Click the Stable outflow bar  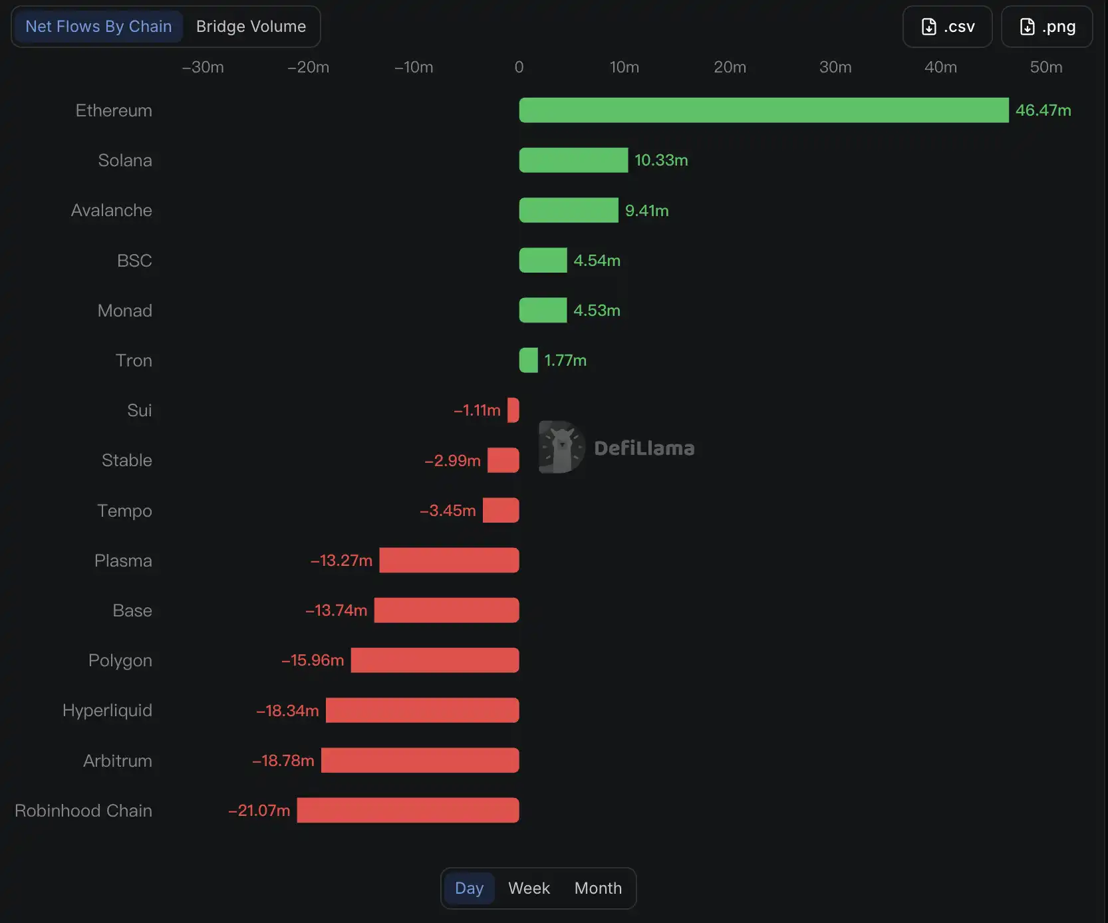[x=503, y=460]
